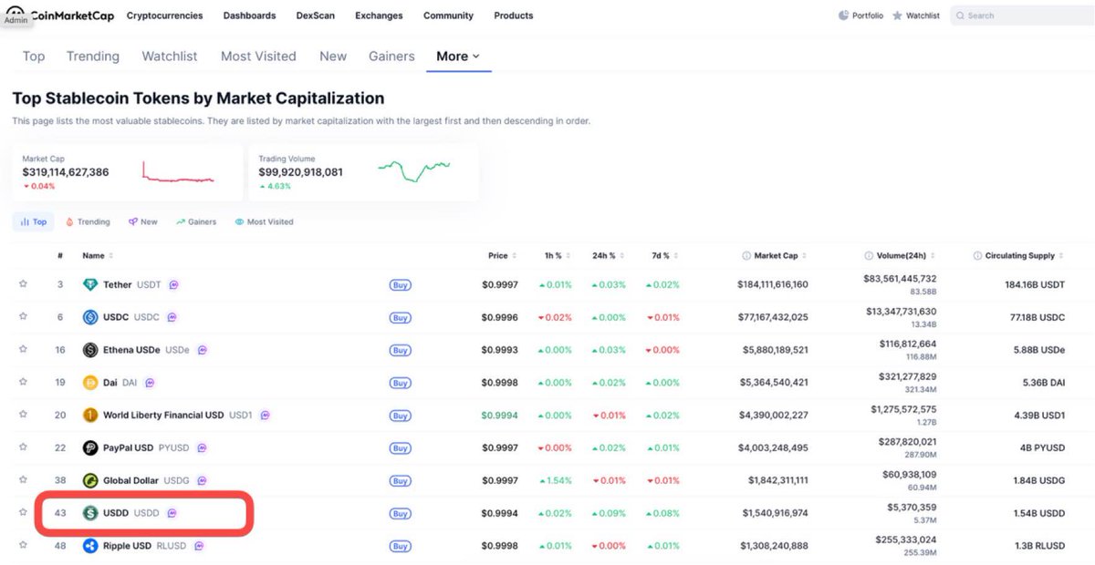
Task: Click the Tether coin logo
Action: [90, 284]
